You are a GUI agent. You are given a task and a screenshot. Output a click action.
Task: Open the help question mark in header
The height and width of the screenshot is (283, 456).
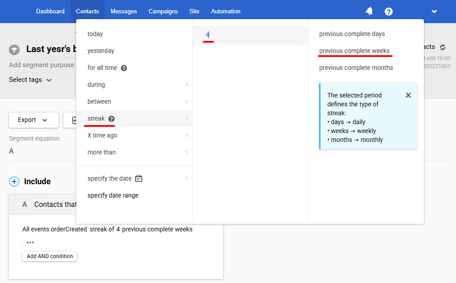pos(389,11)
